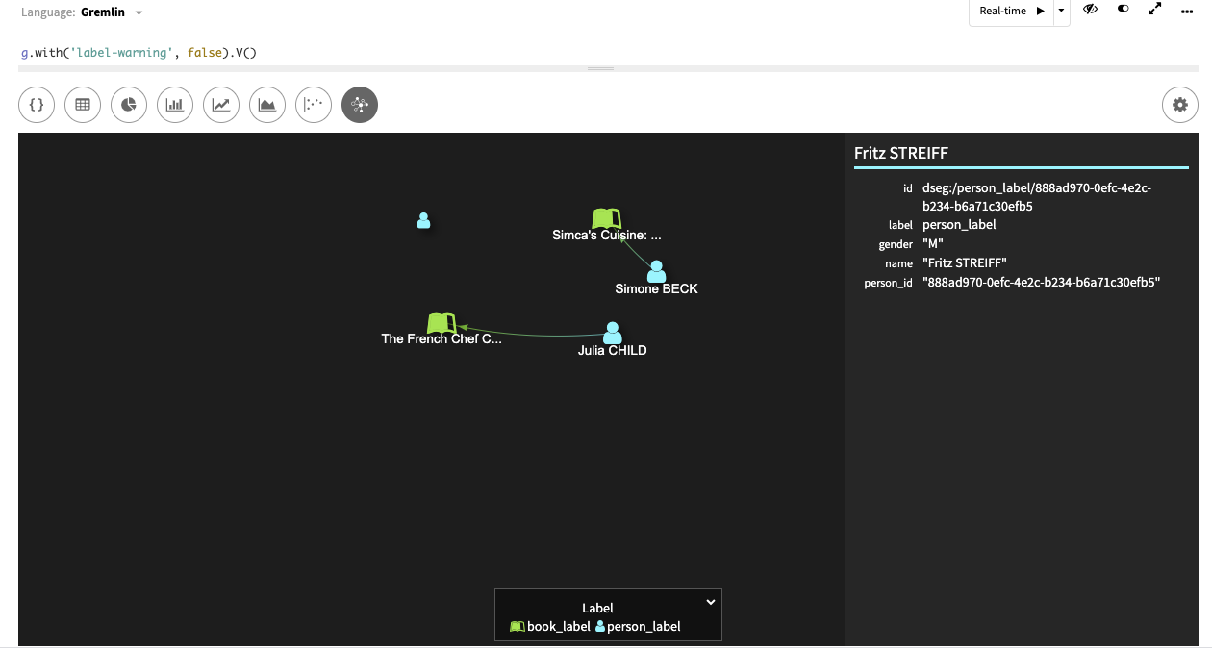
Task: Click the Julia CHILD person node
Action: pyautogui.click(x=613, y=334)
